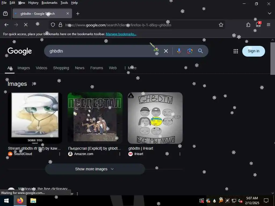The image size is (275, 206).
Task: Open File Explorer from the taskbar
Action: [33, 201]
